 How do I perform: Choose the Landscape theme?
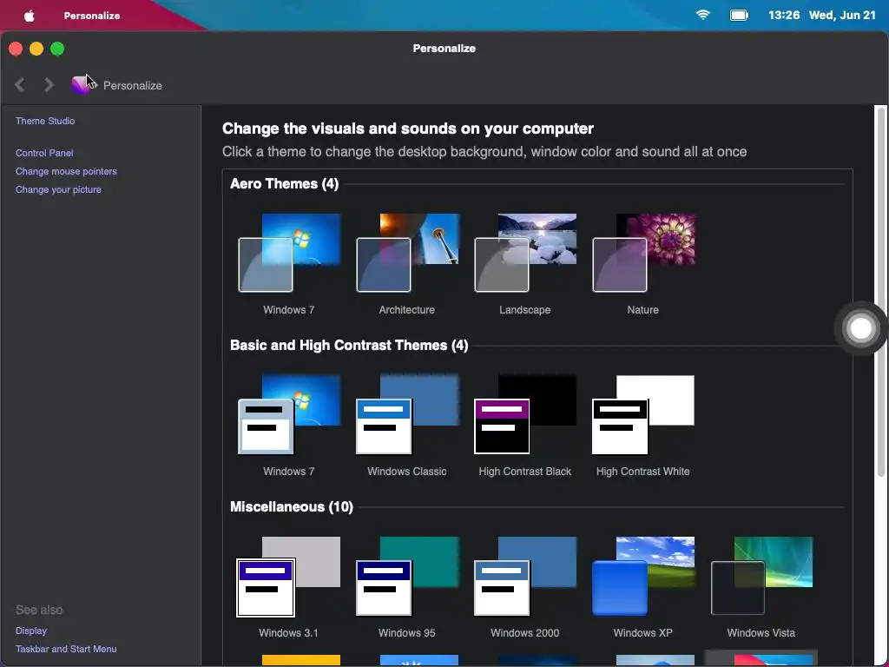[525, 264]
